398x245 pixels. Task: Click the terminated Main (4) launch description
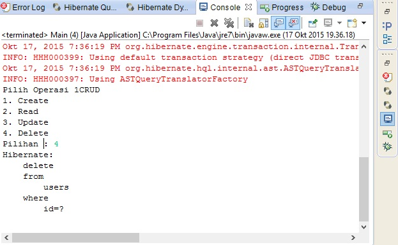click(x=178, y=35)
